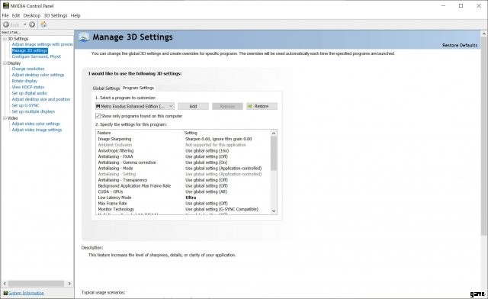
Task: Open the File menu
Action: pyautogui.click(x=5, y=15)
